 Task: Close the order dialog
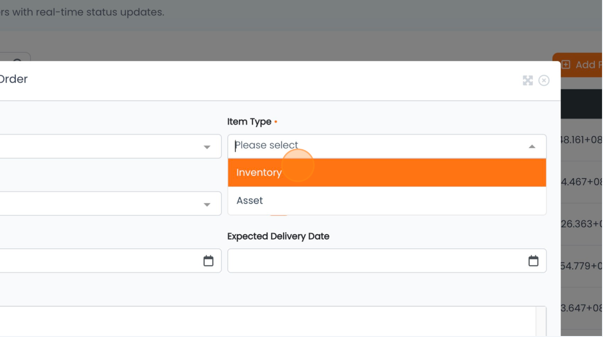(544, 80)
